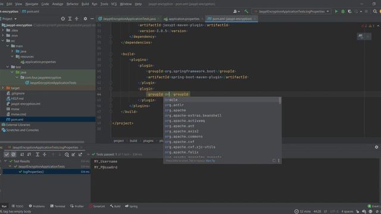Click the build breadcrumb in the editor
381x214 pixels.
pyautogui.click(x=133, y=141)
